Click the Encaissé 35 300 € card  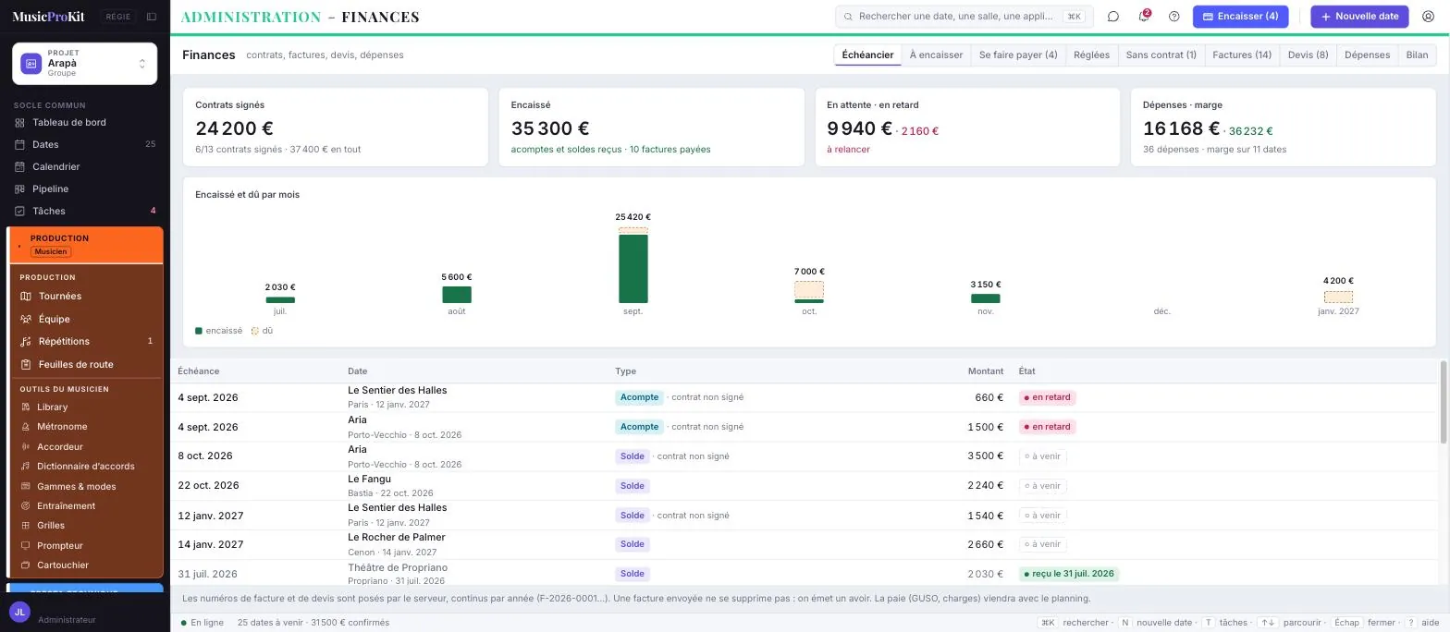click(x=651, y=128)
